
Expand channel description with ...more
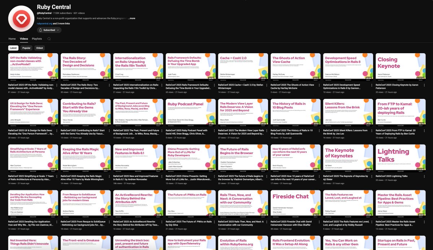coord(132,18)
